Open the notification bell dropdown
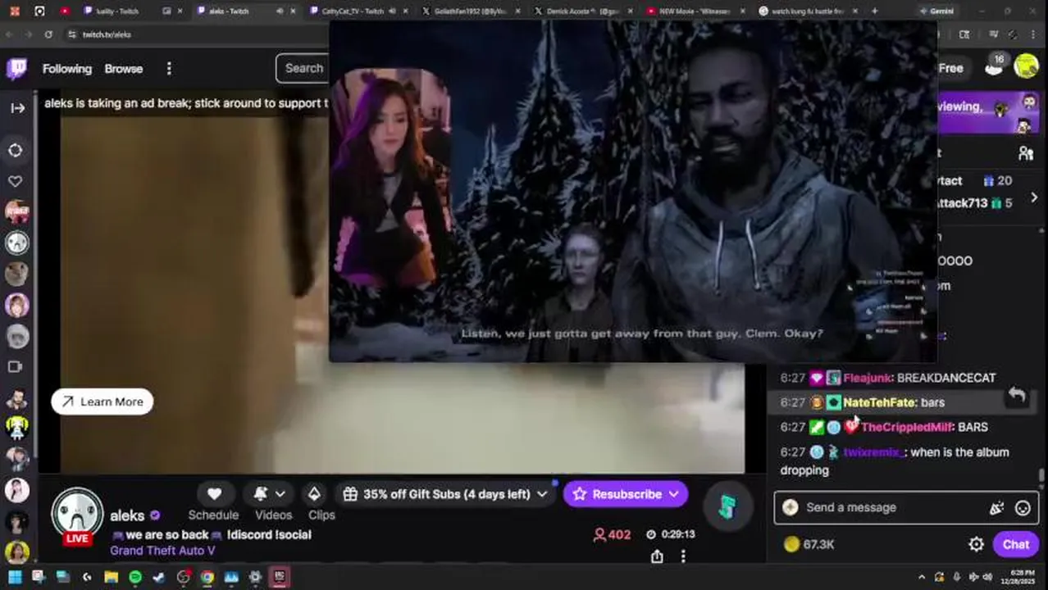1048x590 pixels. pyautogui.click(x=269, y=494)
